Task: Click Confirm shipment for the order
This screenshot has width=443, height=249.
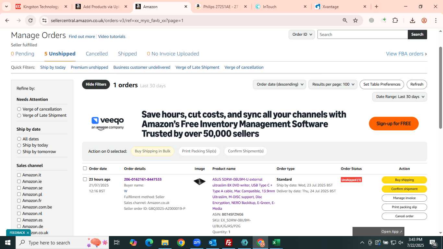Action: 404,189
